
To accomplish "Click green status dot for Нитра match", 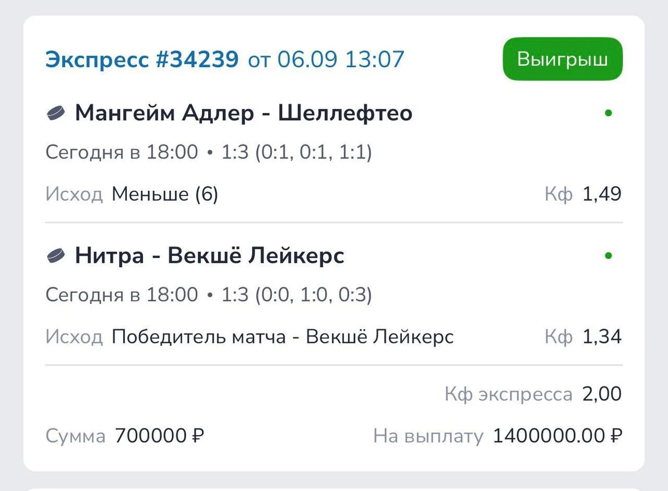I will pos(608,256).
